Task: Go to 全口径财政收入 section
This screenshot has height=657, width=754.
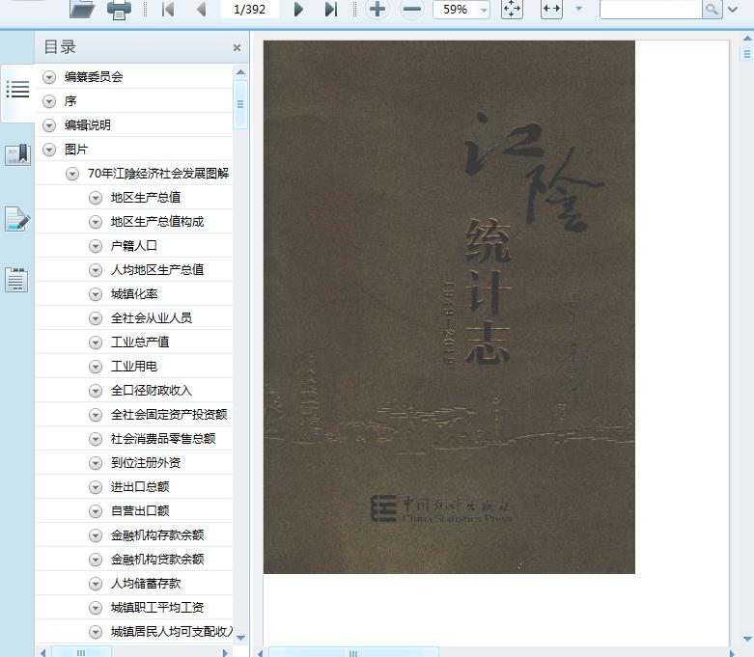Action: click(152, 391)
